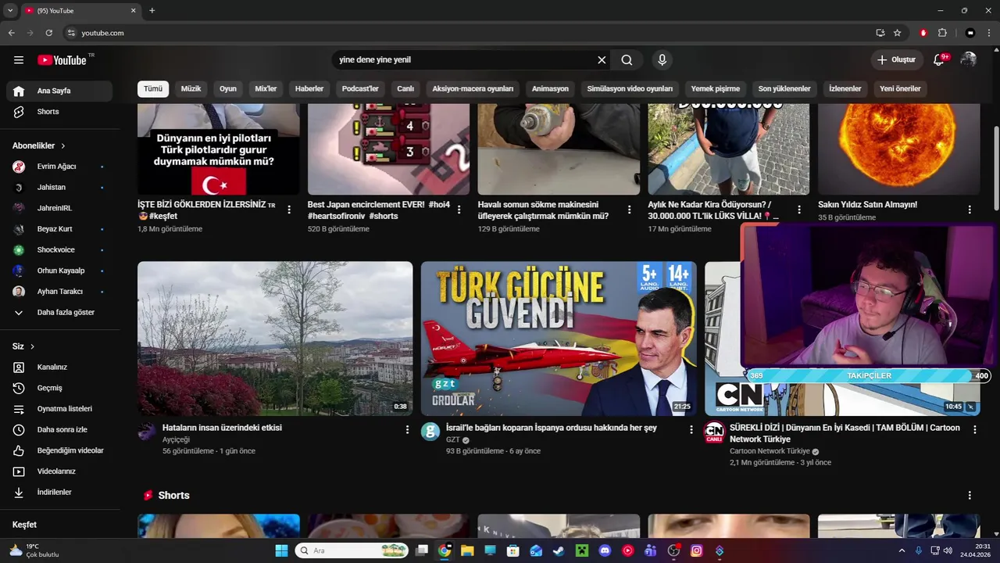Select the Haberler filter chip
The height and width of the screenshot is (563, 1000).
pyautogui.click(x=309, y=88)
